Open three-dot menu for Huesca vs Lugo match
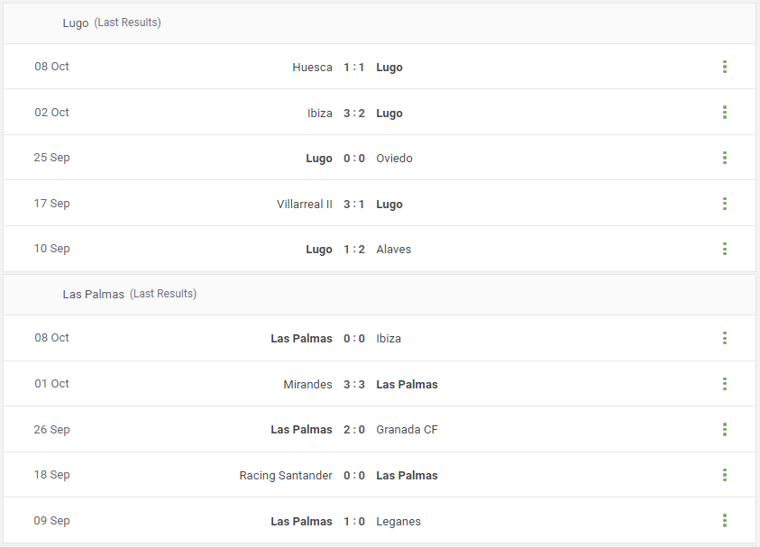Screen dimensions: 760x547 (725, 67)
